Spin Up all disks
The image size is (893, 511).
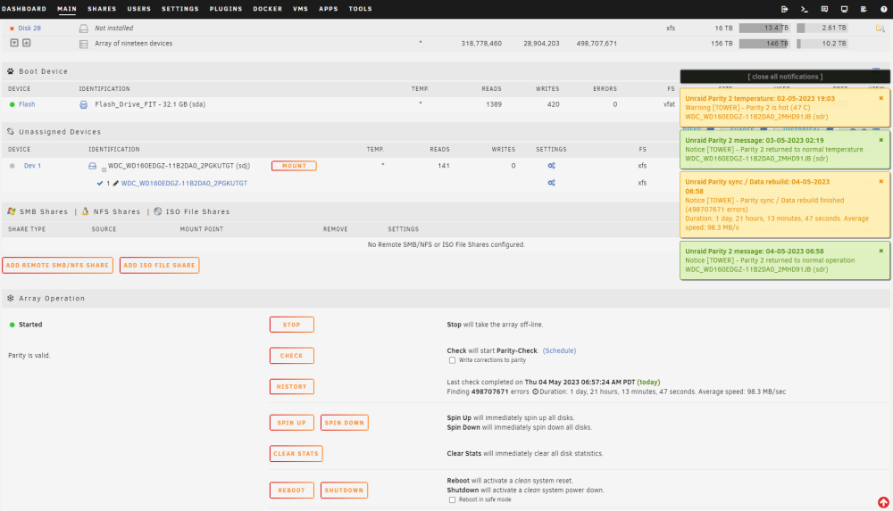[x=292, y=423]
